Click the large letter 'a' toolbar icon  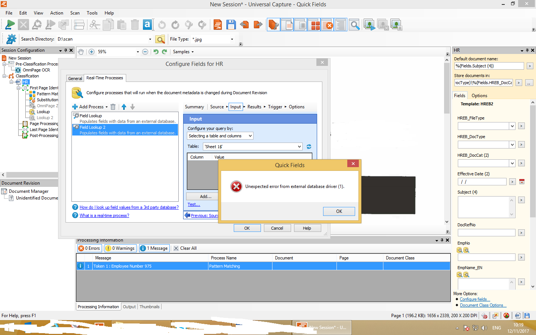coord(147,25)
